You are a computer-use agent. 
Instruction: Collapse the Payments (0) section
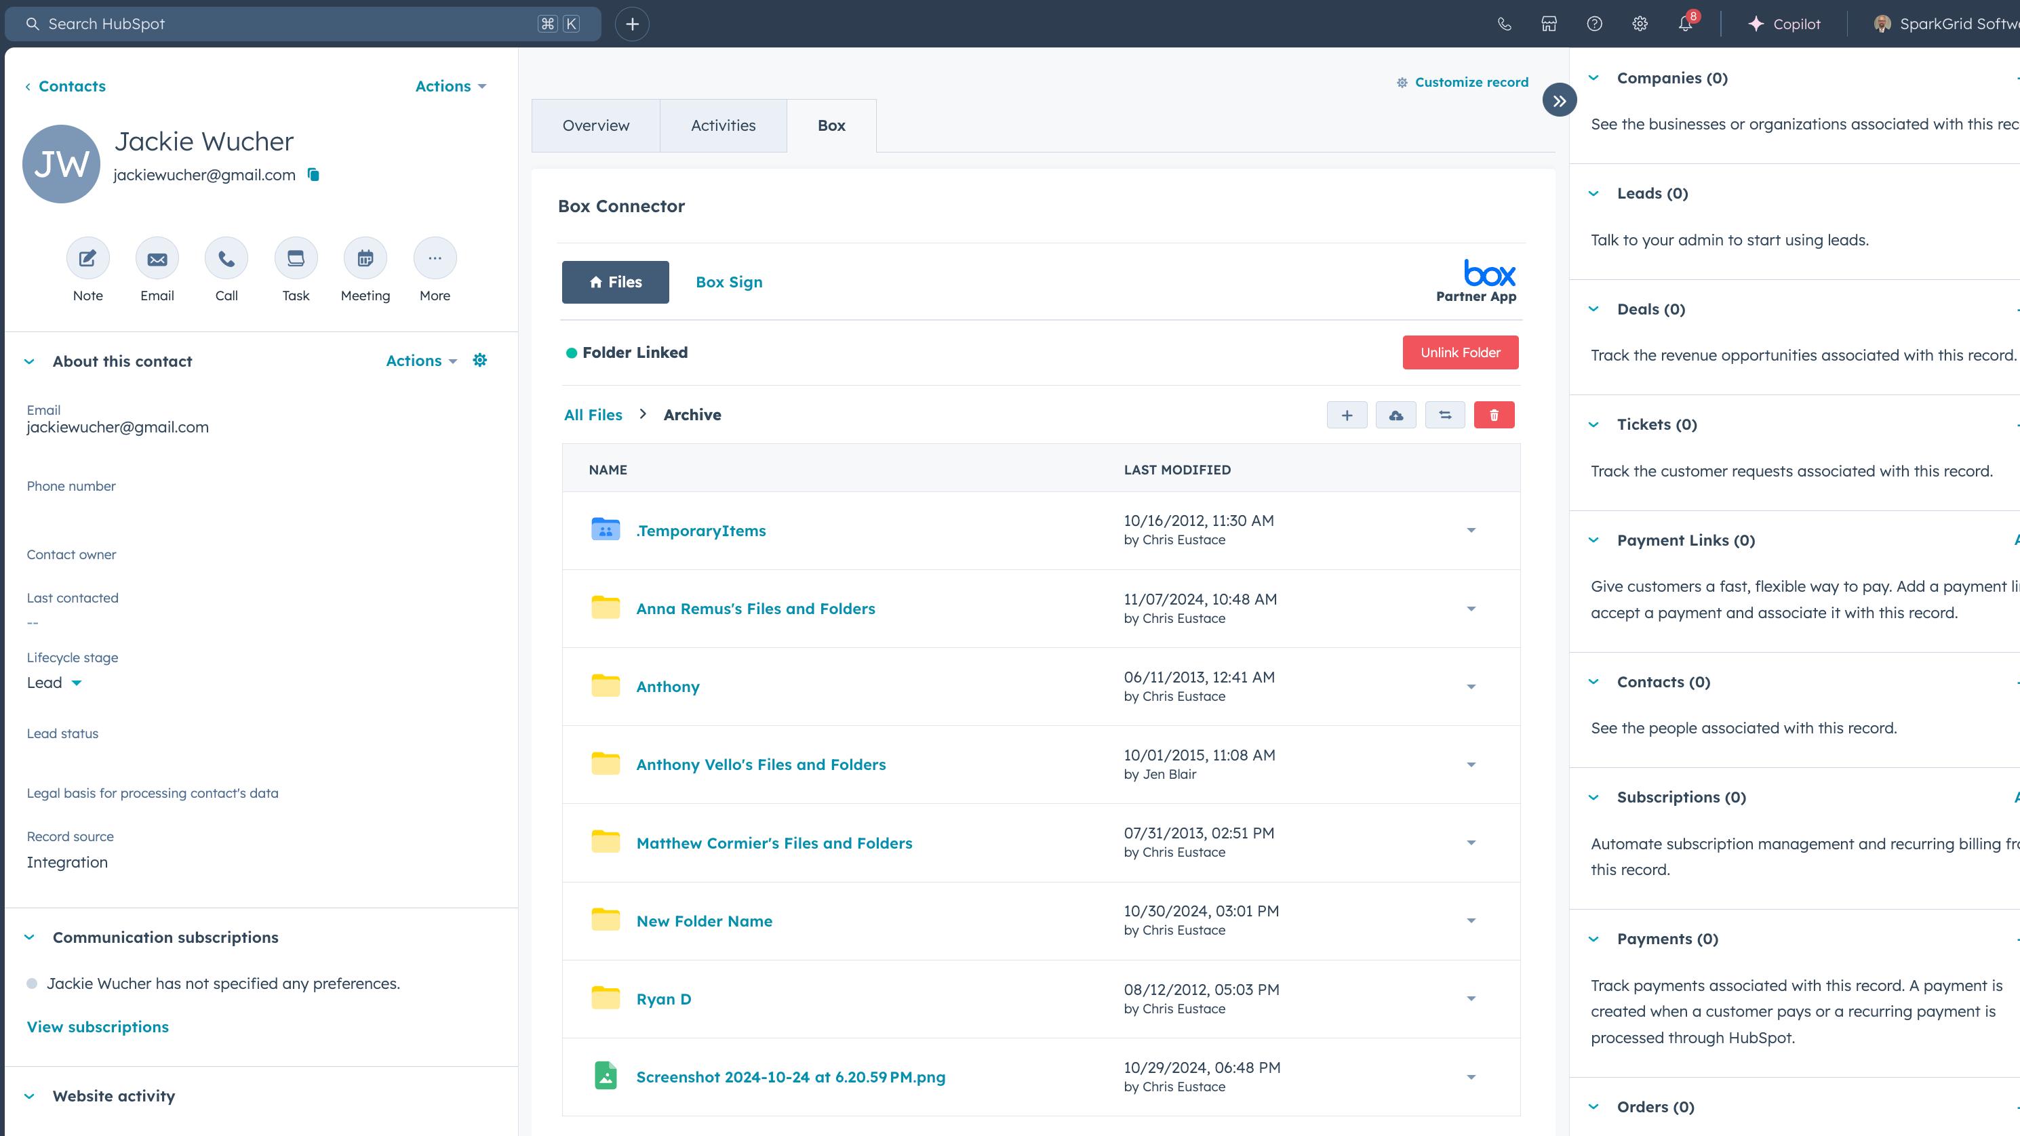pos(1594,939)
